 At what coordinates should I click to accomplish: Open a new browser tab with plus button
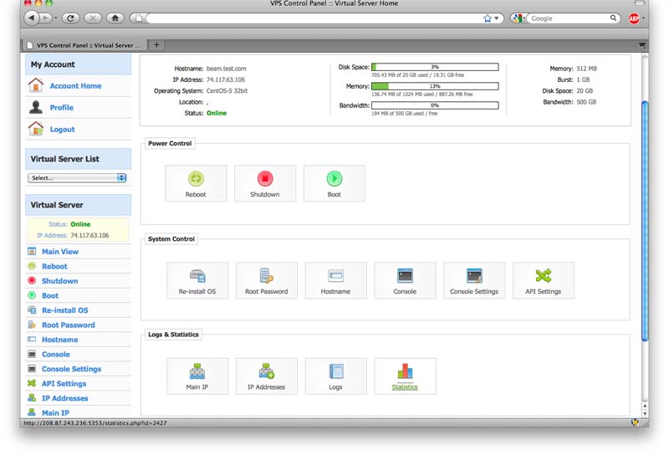click(157, 45)
